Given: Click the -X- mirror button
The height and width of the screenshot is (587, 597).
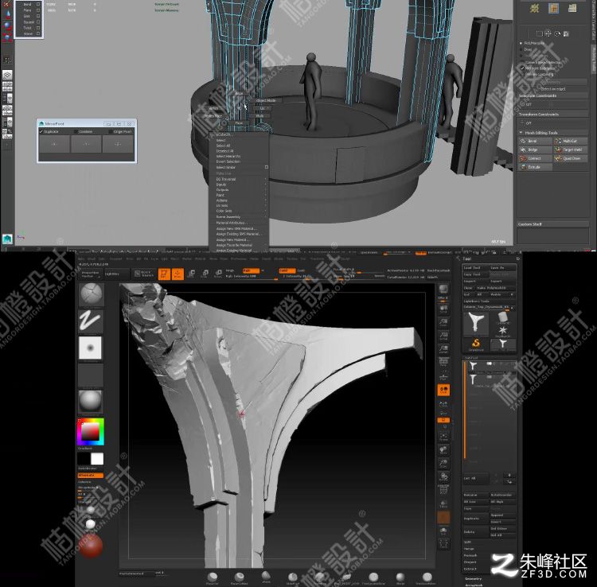Looking at the screenshot, I should [x=54, y=144].
